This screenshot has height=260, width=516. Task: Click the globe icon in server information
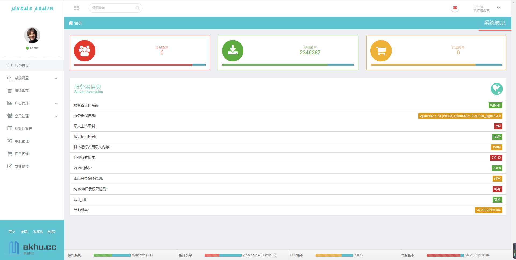pos(497,89)
